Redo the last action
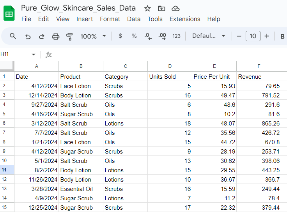This screenshot has height=212, width=287. [x=42, y=36]
